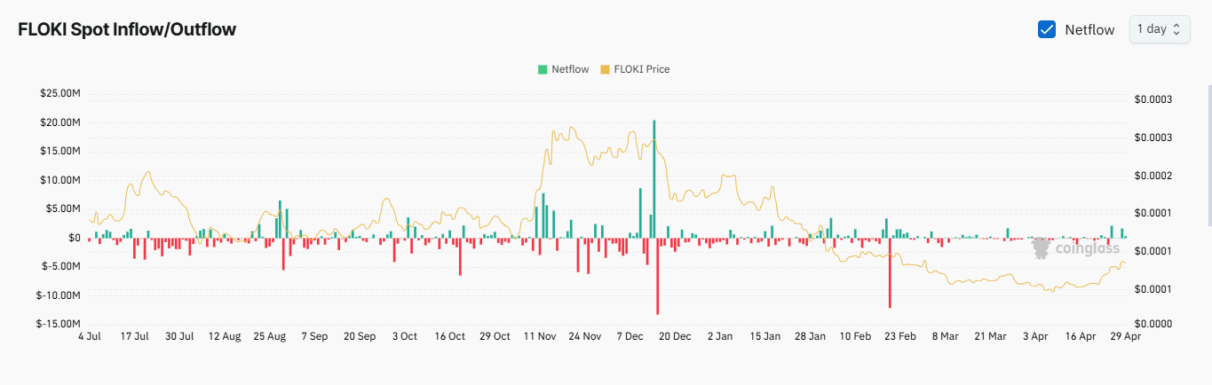This screenshot has height=385, width=1212.
Task: Click the 7 Sep date label
Action: (x=314, y=337)
